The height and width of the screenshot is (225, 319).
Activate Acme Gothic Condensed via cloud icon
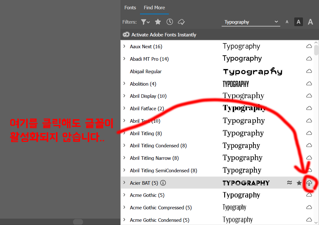pos(309,220)
